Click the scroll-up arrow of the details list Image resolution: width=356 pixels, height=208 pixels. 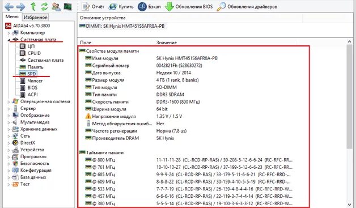click(349, 41)
